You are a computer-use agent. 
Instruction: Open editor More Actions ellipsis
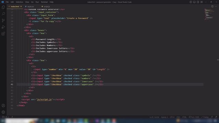[x=216, y=6]
